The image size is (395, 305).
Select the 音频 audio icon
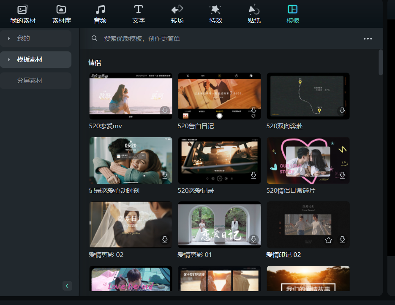[x=100, y=10]
